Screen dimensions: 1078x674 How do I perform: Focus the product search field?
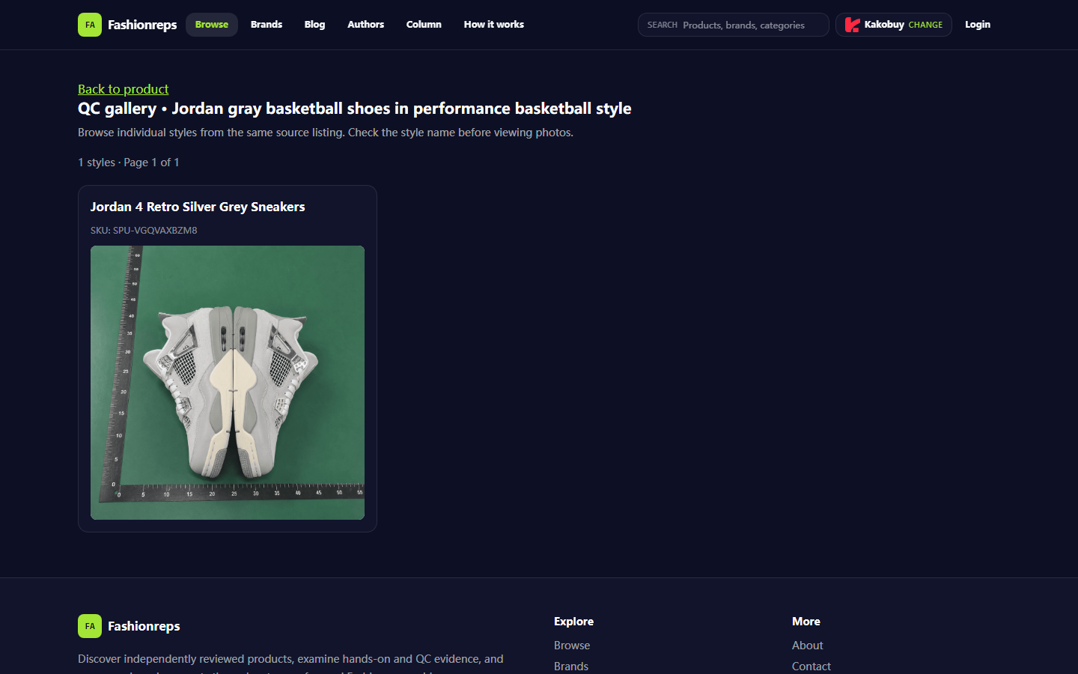click(x=734, y=25)
